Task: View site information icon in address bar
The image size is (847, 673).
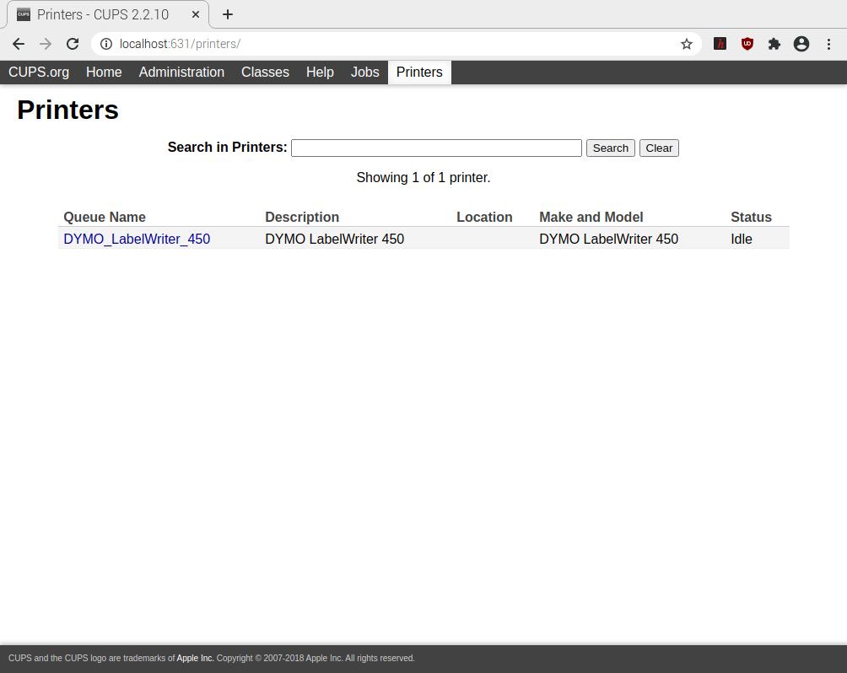Action: point(106,44)
